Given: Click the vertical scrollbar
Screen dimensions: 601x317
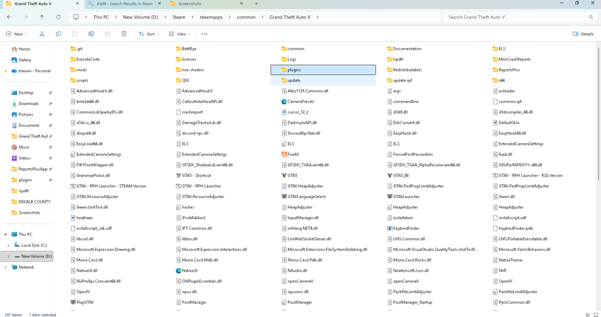Looking at the screenshot, I should (x=599, y=115).
